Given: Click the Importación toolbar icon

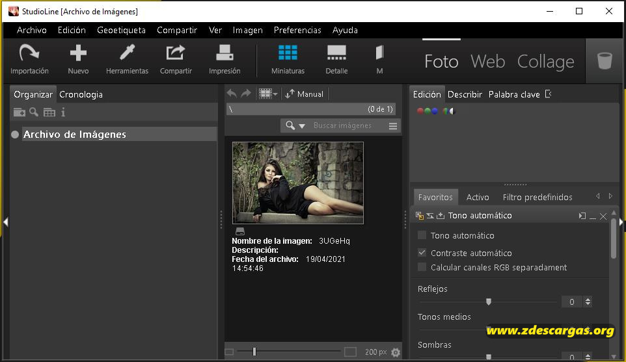Looking at the screenshot, I should click(29, 53).
